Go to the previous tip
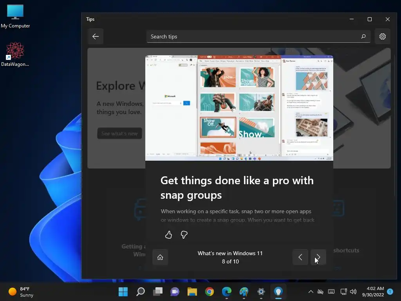The width and height of the screenshot is (401, 301). click(300, 257)
